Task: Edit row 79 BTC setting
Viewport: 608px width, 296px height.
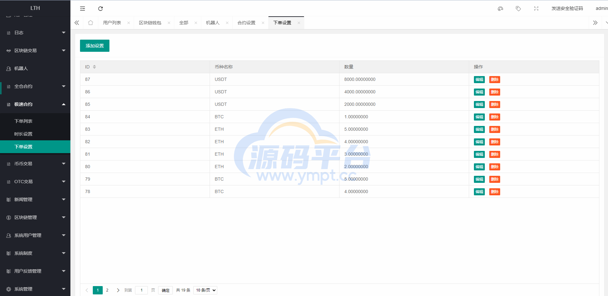Action: click(479, 179)
